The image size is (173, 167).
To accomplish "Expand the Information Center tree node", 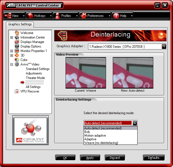I will (12, 37).
